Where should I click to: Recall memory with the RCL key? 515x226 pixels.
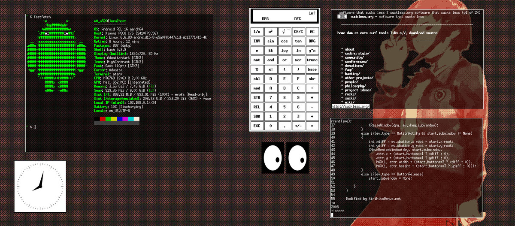[x=257, y=107]
